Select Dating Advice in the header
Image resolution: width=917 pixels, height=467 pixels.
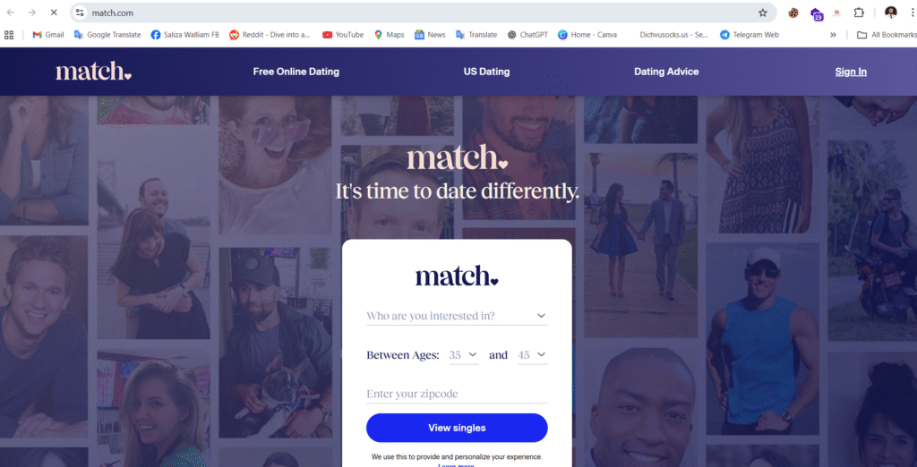click(x=666, y=72)
